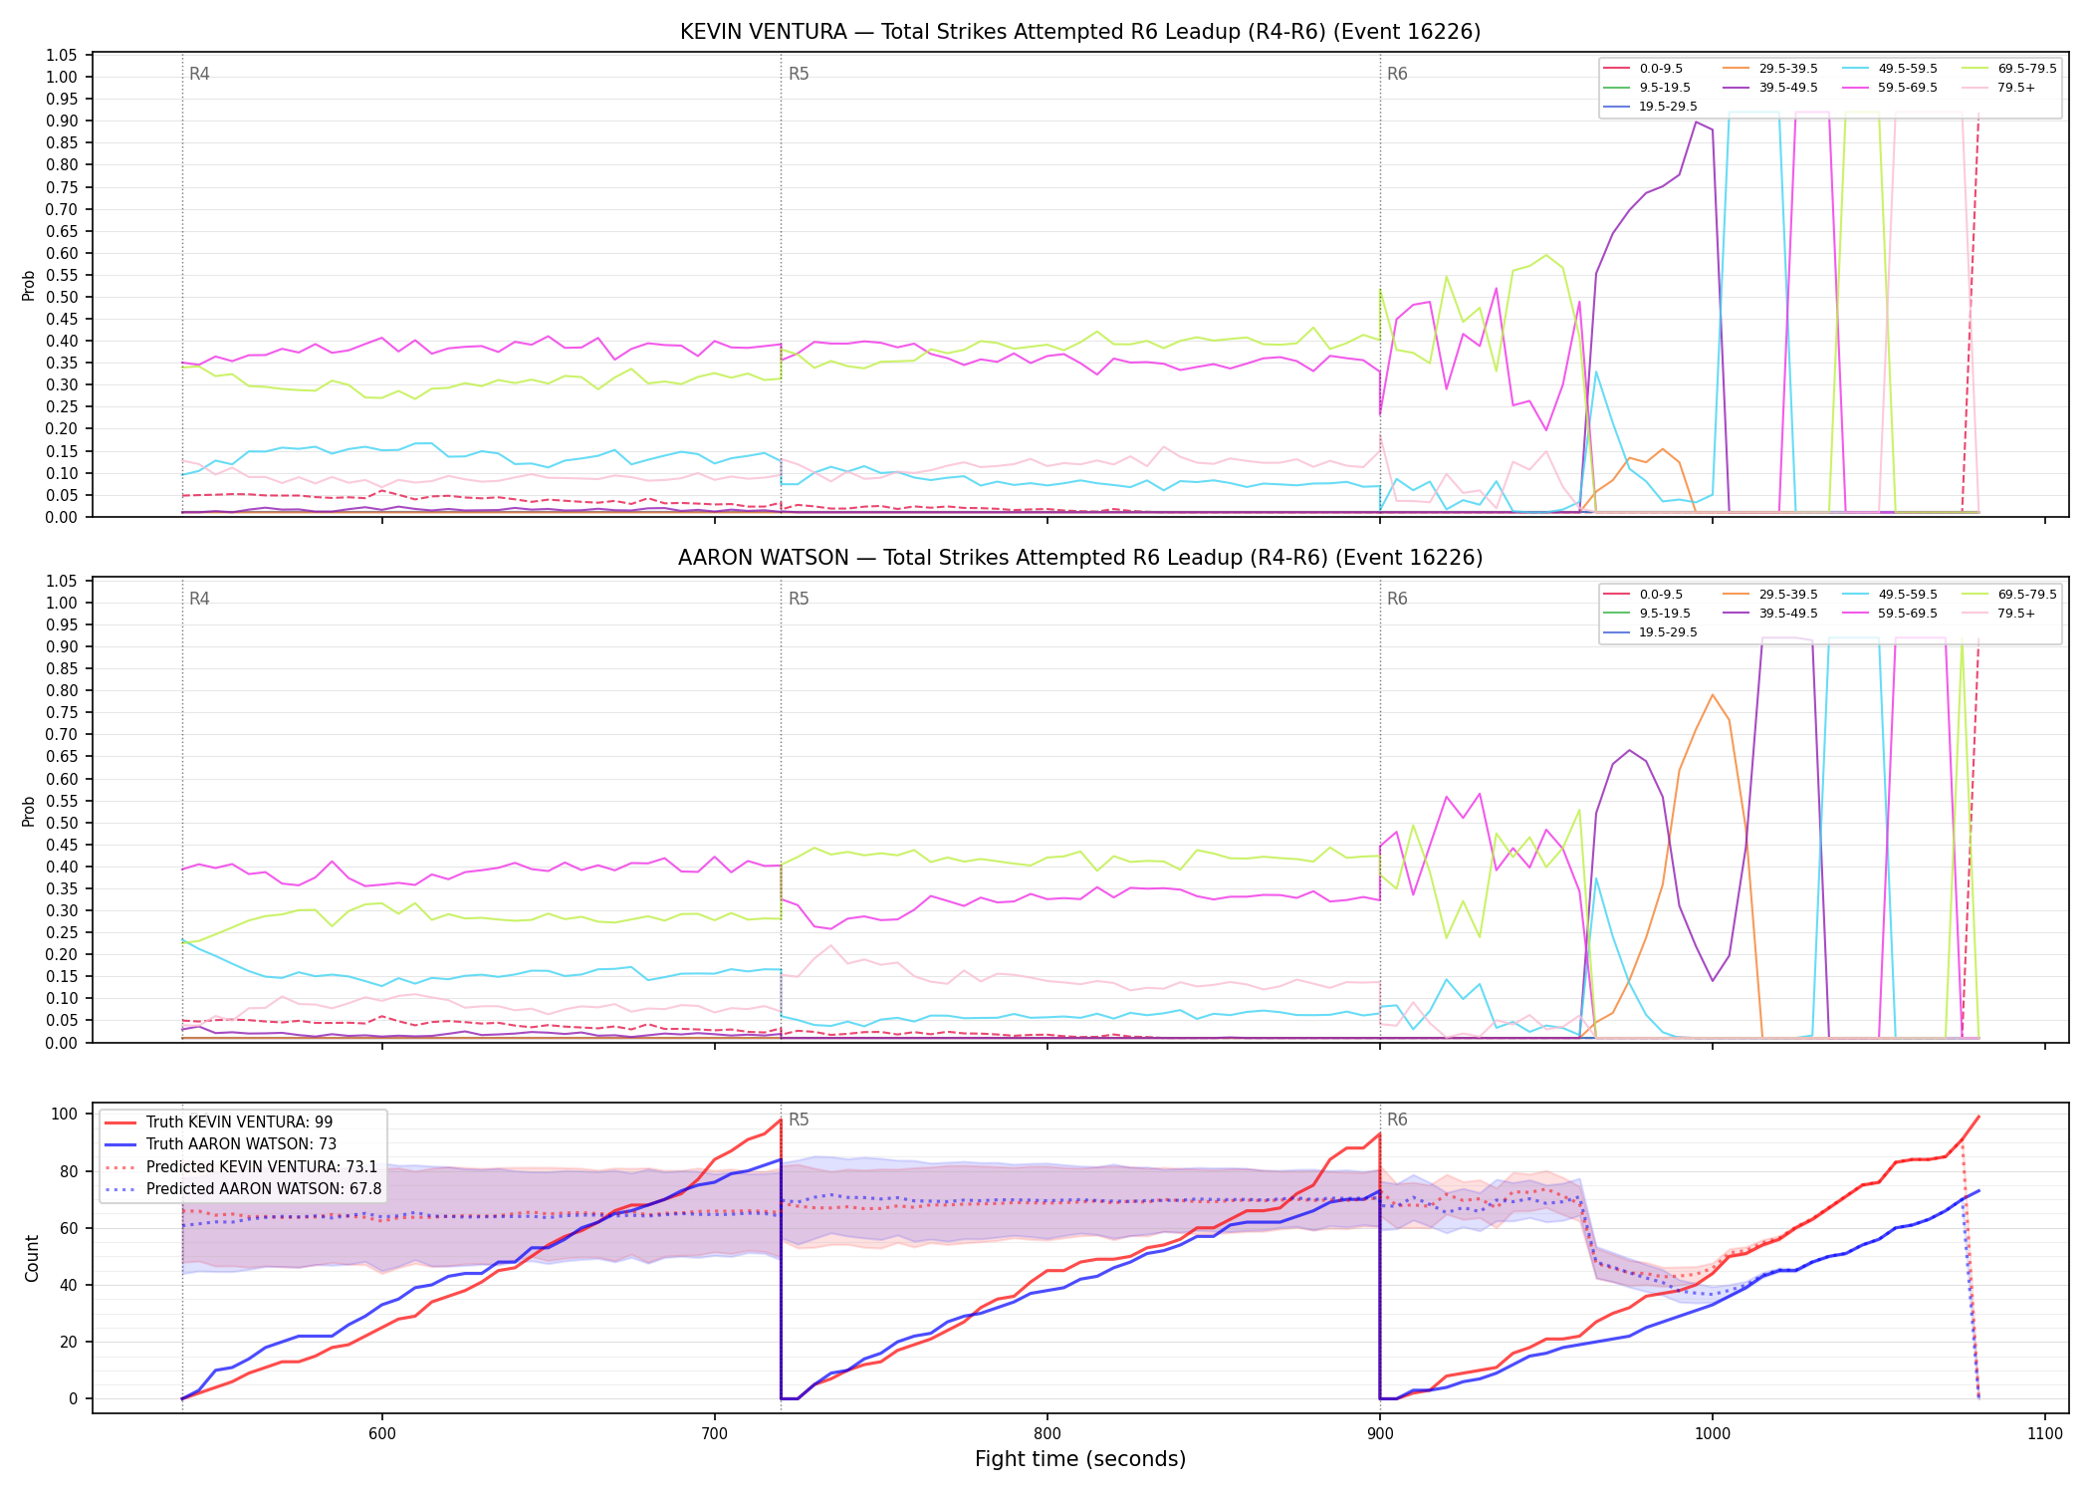The width and height of the screenshot is (2091, 1494).
Task: Select 49.5-59.5 in Aaron Watson legend
Action: (x=1890, y=595)
